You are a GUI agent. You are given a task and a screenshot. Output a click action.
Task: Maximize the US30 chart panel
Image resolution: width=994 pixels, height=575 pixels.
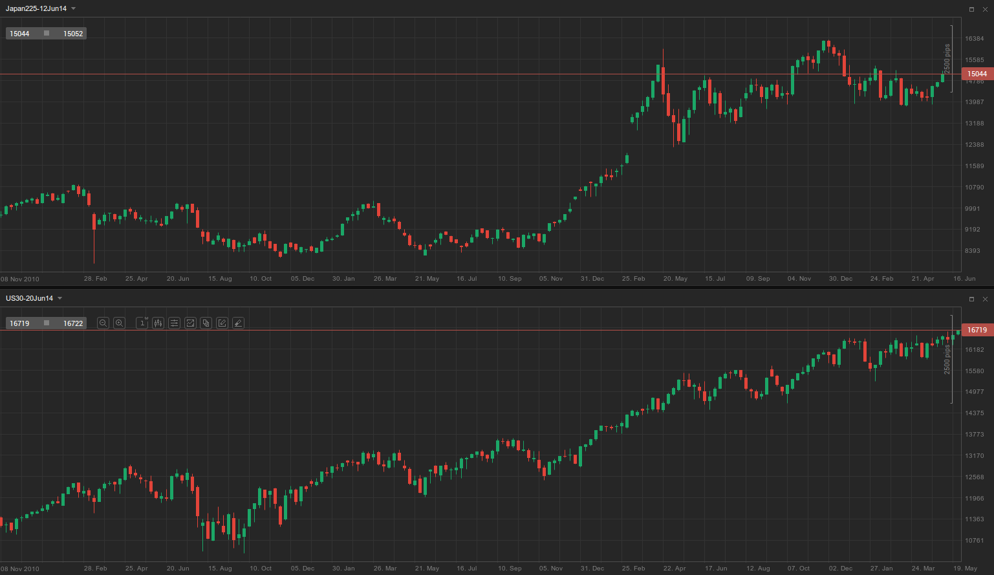point(971,299)
